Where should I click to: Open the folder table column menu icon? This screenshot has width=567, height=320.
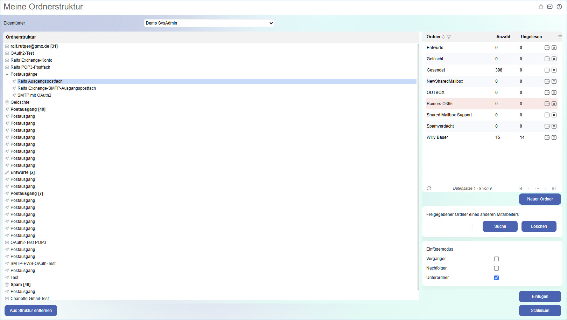click(560, 37)
